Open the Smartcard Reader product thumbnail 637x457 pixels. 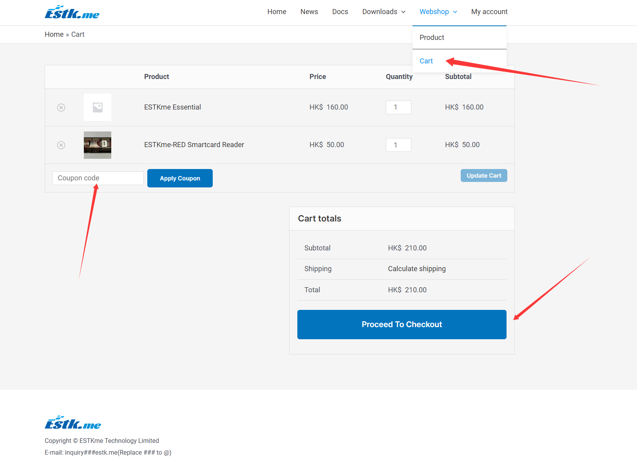(98, 145)
